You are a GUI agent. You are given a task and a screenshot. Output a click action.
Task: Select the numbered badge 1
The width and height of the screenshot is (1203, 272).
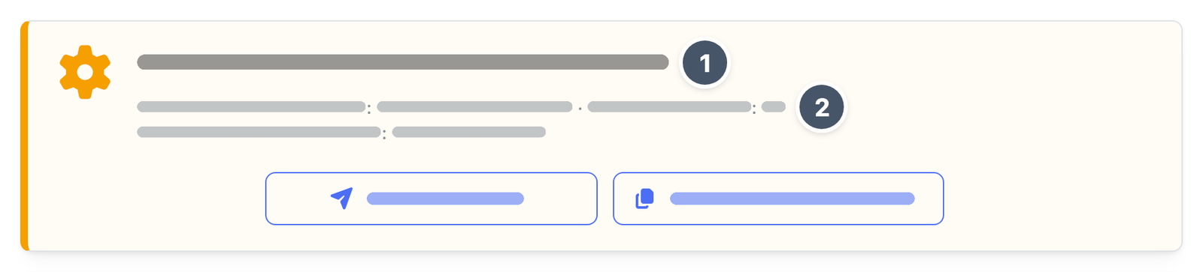[705, 64]
